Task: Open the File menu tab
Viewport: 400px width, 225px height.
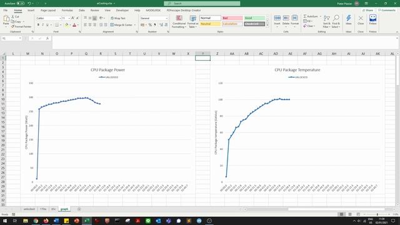Action: [6, 10]
